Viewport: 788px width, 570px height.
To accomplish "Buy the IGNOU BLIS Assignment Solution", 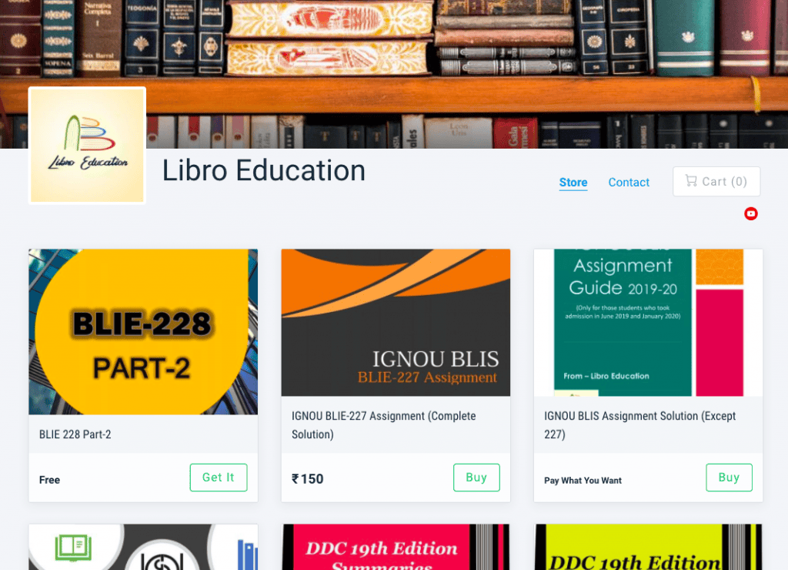I will [729, 478].
